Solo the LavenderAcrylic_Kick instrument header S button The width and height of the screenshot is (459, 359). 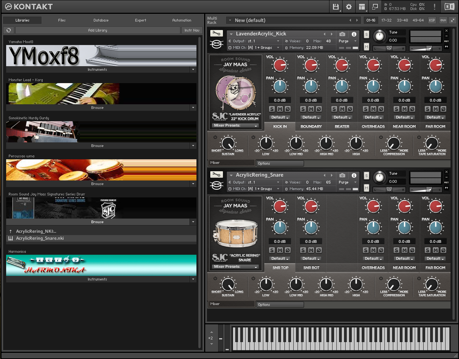point(366,34)
